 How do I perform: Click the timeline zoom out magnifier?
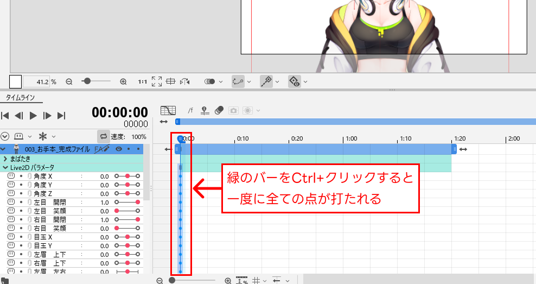pos(159,281)
